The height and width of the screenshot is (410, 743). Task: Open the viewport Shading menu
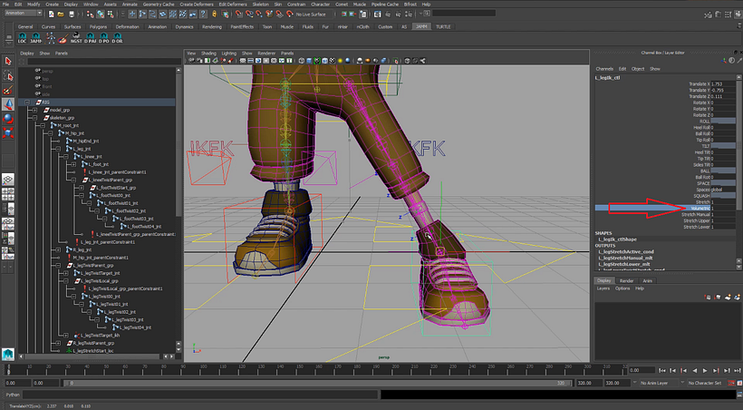click(x=209, y=54)
